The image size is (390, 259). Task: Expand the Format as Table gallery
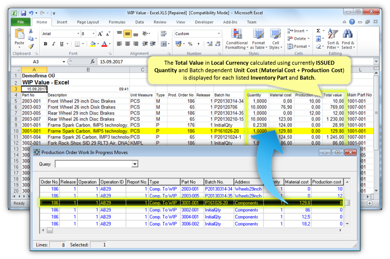259,39
